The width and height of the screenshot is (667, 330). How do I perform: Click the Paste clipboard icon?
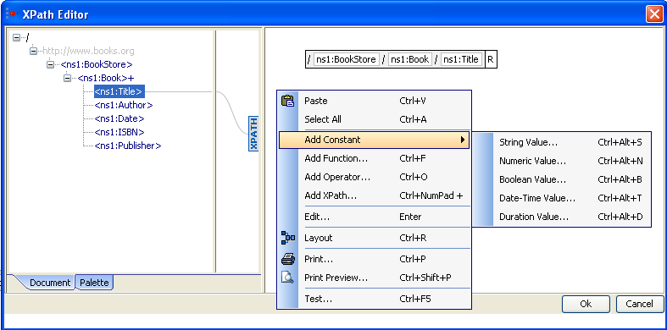(288, 101)
